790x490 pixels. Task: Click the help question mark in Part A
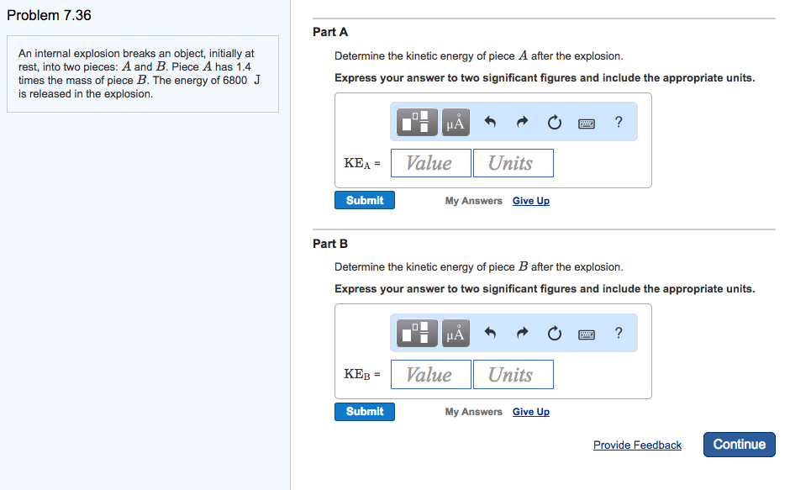pos(619,121)
